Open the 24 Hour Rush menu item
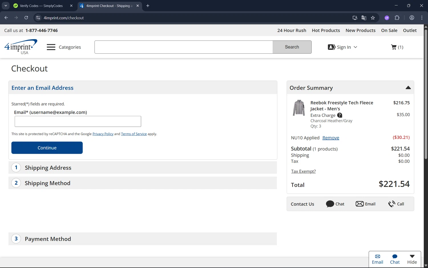This screenshot has height=268, width=428. point(292,30)
